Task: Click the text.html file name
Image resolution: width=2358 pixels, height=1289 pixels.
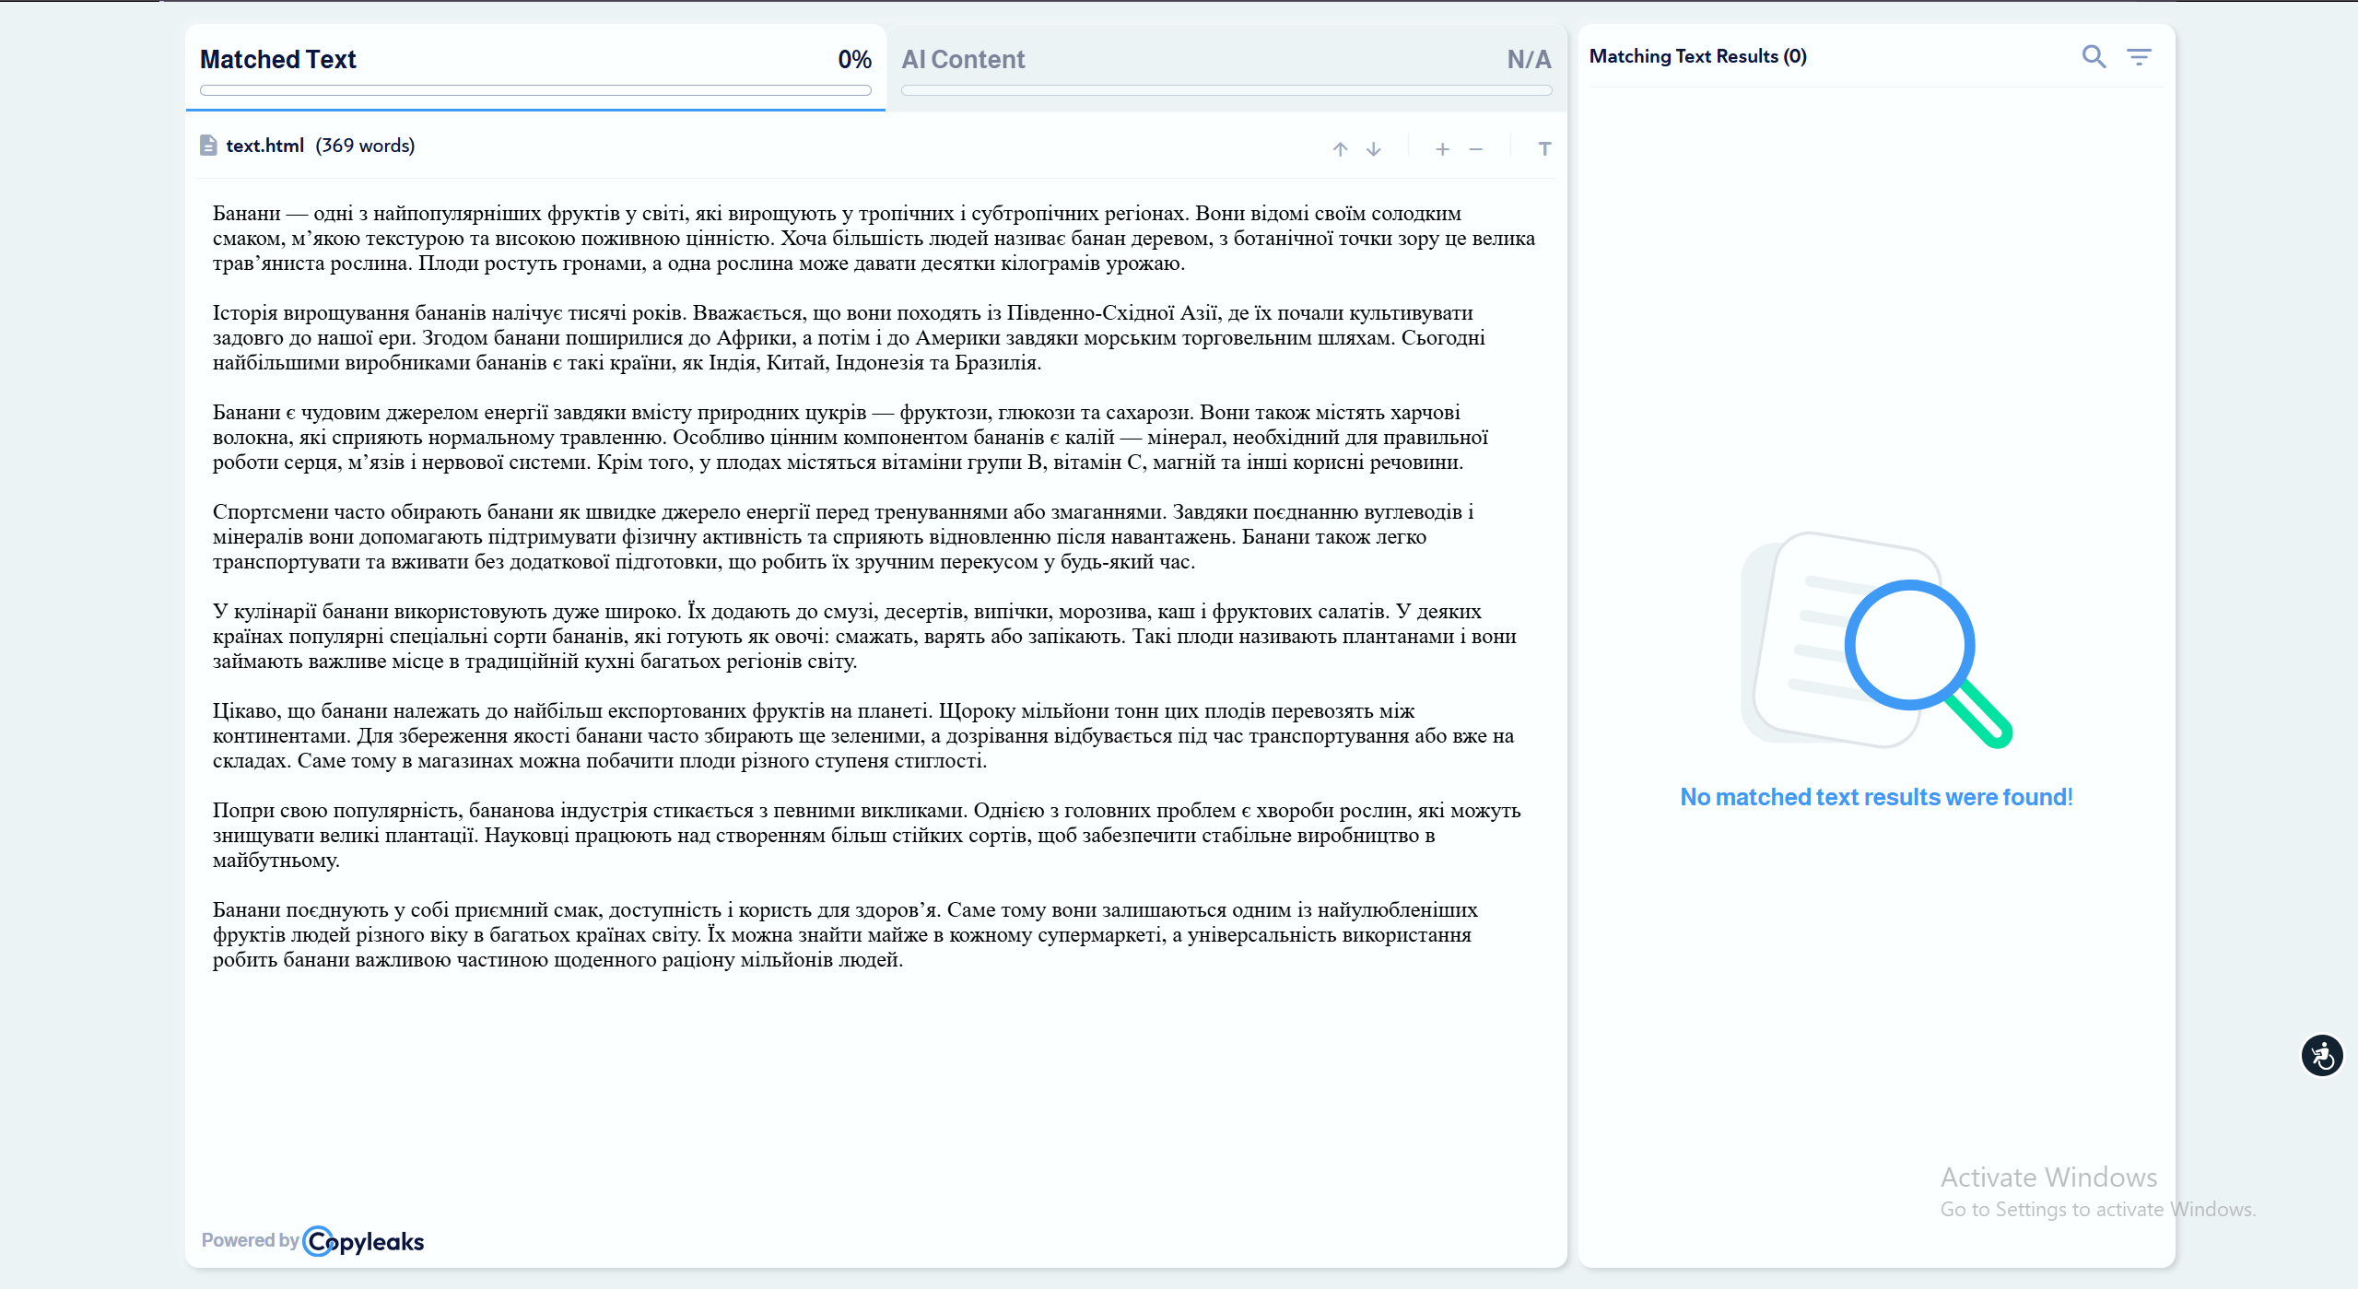Action: pos(264,146)
